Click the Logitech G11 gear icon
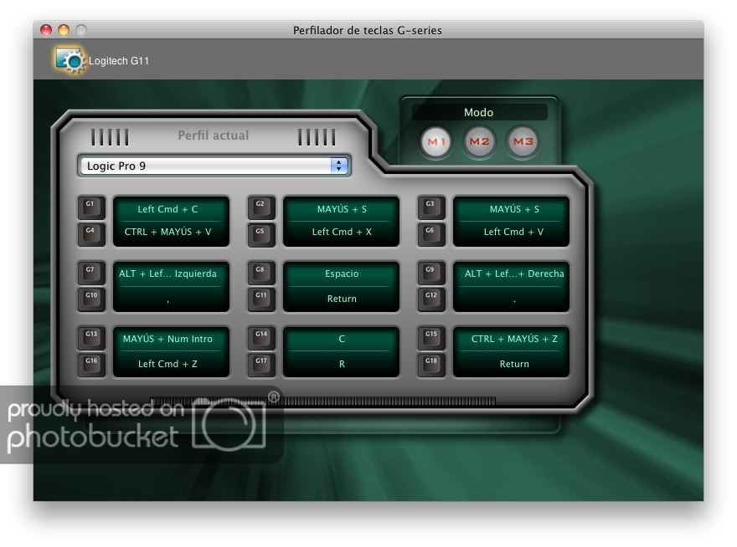The width and height of the screenshot is (737, 547). click(x=69, y=59)
